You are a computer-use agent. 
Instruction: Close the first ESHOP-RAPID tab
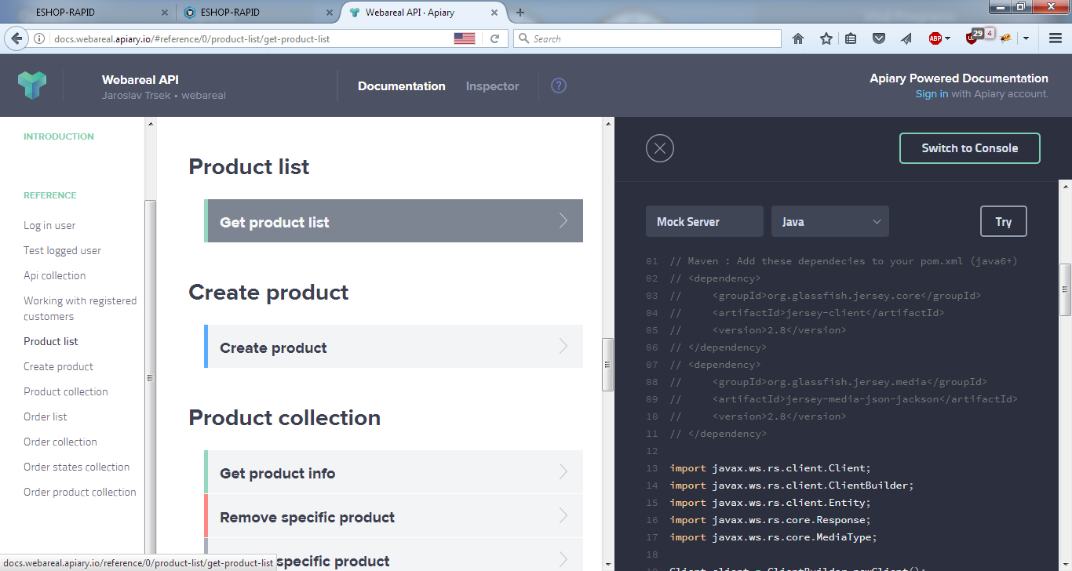pos(164,13)
